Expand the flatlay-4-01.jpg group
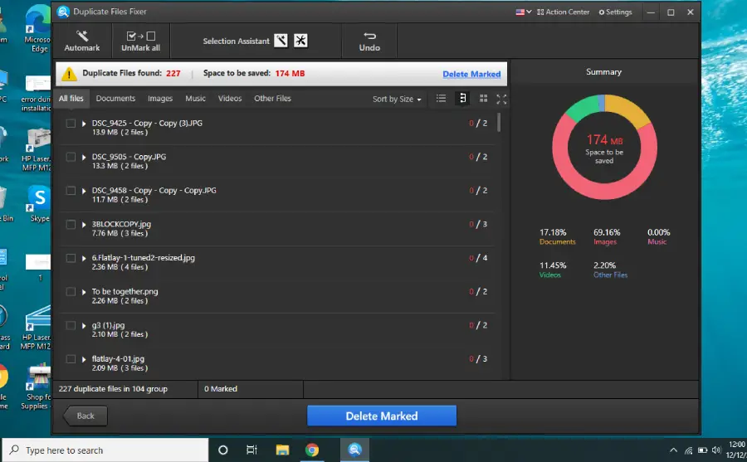 (84, 359)
